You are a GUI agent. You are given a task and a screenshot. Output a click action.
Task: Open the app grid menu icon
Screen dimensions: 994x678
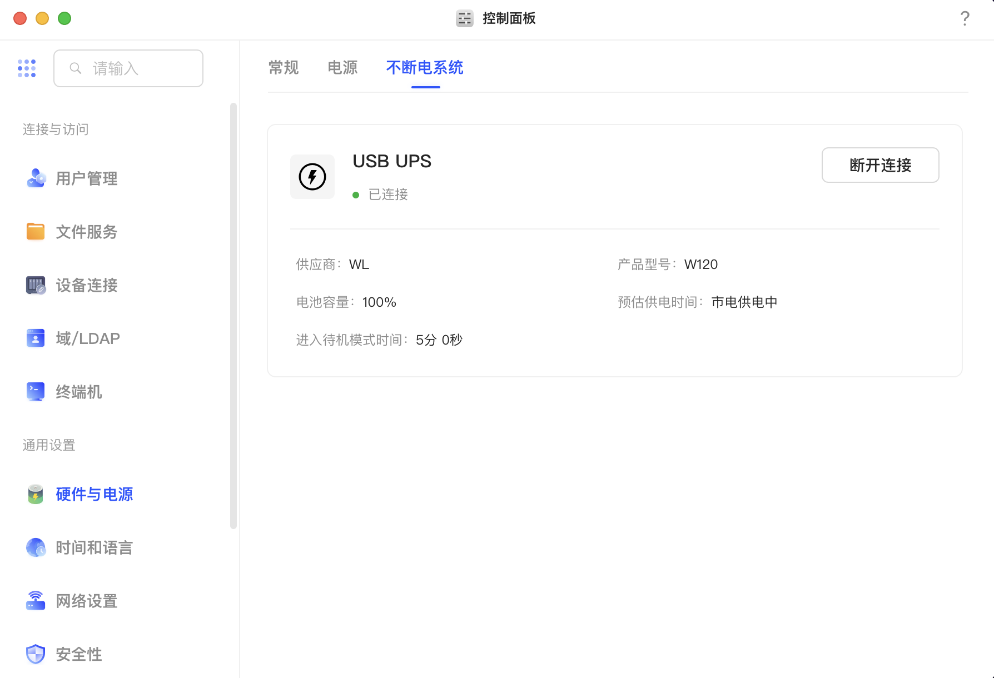point(27,68)
